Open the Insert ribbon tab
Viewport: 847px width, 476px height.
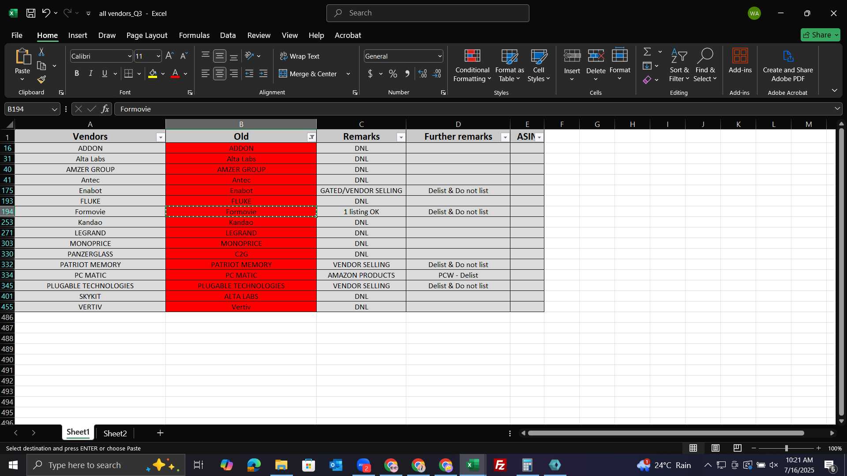(x=78, y=35)
